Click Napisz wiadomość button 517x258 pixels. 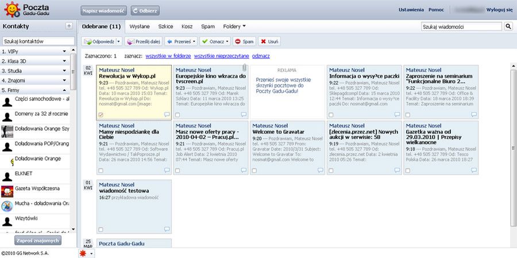click(104, 10)
